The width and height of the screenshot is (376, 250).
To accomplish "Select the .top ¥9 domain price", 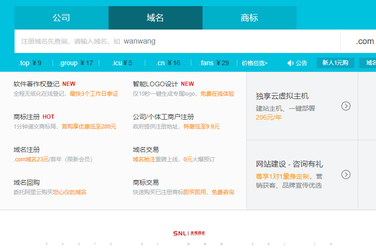I will tap(30, 63).
